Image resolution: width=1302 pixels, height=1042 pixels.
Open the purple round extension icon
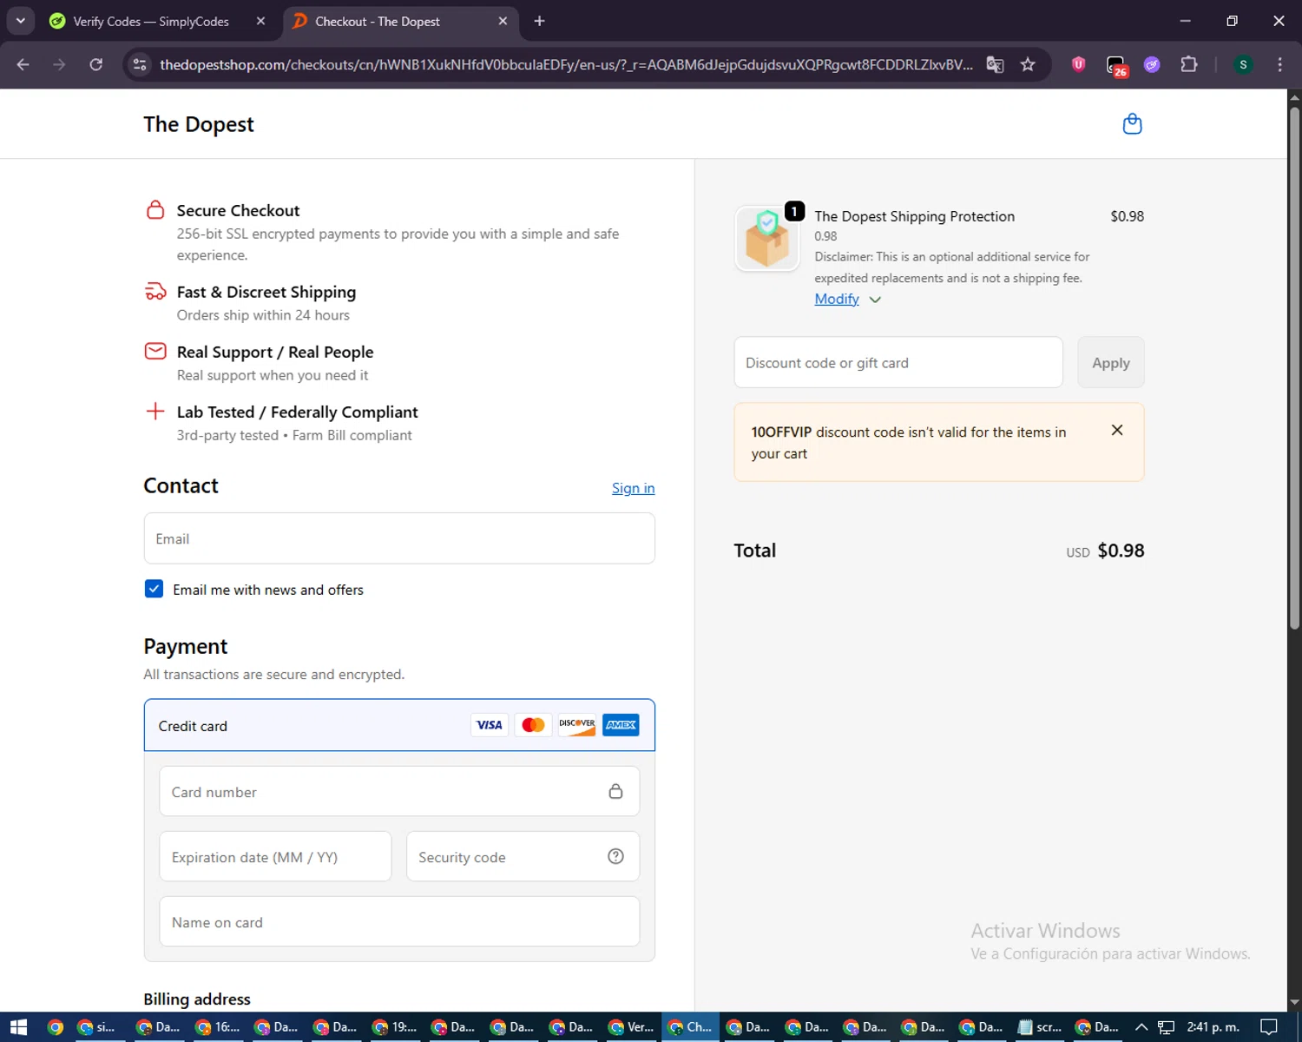tap(1152, 64)
